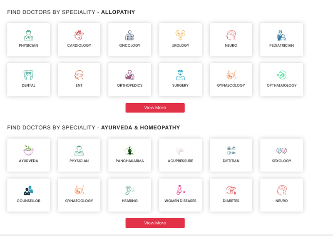Go to the Surgery speciality

(180, 79)
